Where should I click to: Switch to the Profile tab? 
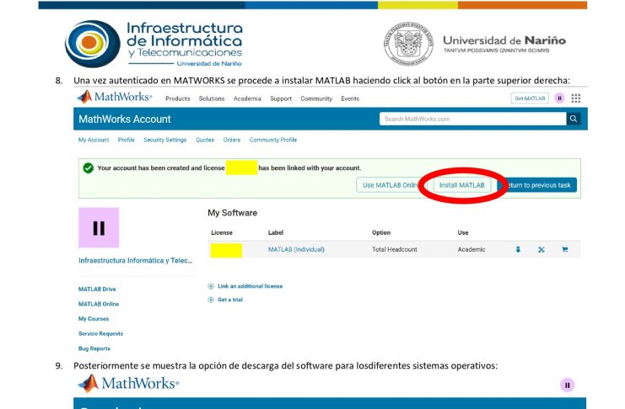127,140
